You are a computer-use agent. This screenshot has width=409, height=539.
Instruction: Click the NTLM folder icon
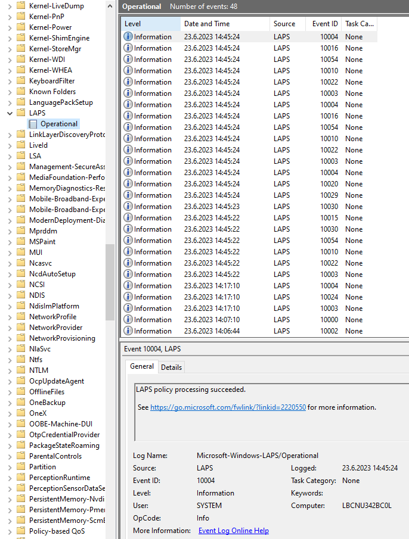pyautogui.click(x=21, y=370)
